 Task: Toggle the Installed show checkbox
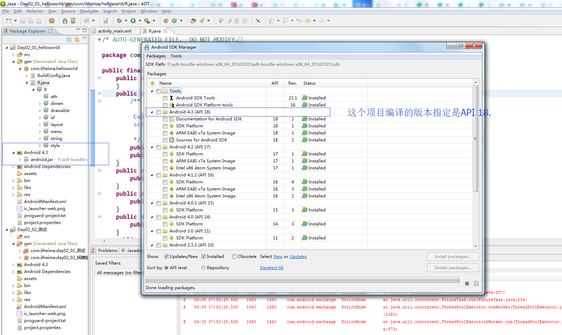coord(203,257)
